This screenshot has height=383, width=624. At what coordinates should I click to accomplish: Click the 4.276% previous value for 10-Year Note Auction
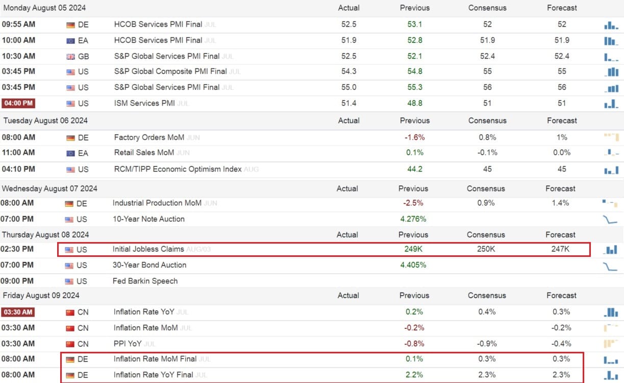click(x=413, y=219)
